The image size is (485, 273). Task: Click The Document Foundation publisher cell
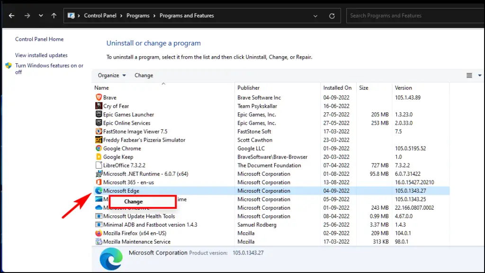click(x=269, y=165)
